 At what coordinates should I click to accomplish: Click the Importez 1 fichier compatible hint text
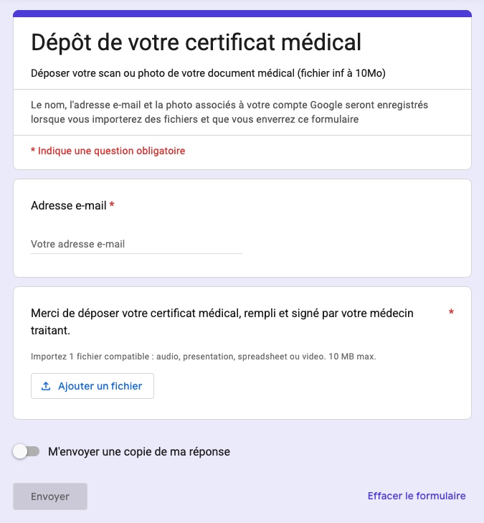(x=204, y=357)
